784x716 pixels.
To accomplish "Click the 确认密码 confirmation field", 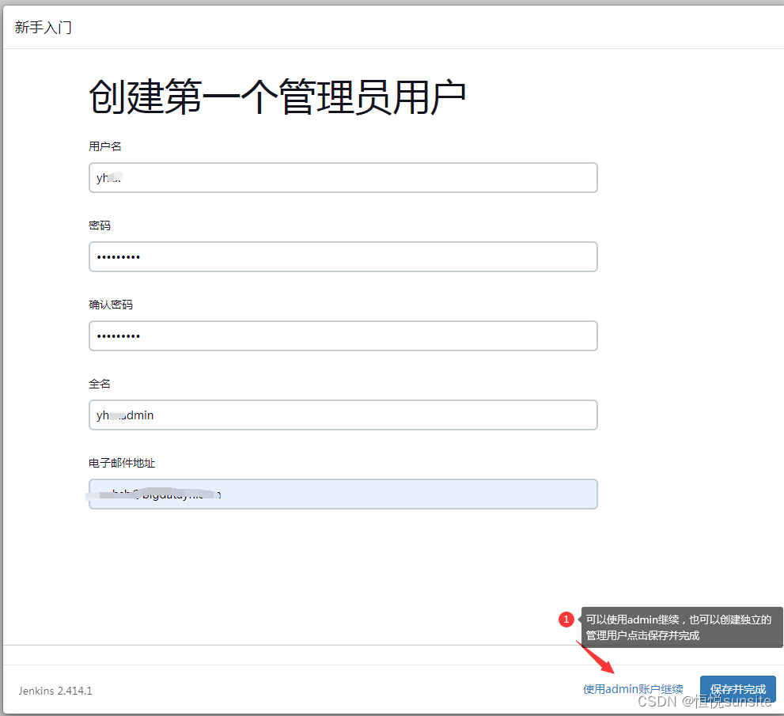I will tap(343, 335).
